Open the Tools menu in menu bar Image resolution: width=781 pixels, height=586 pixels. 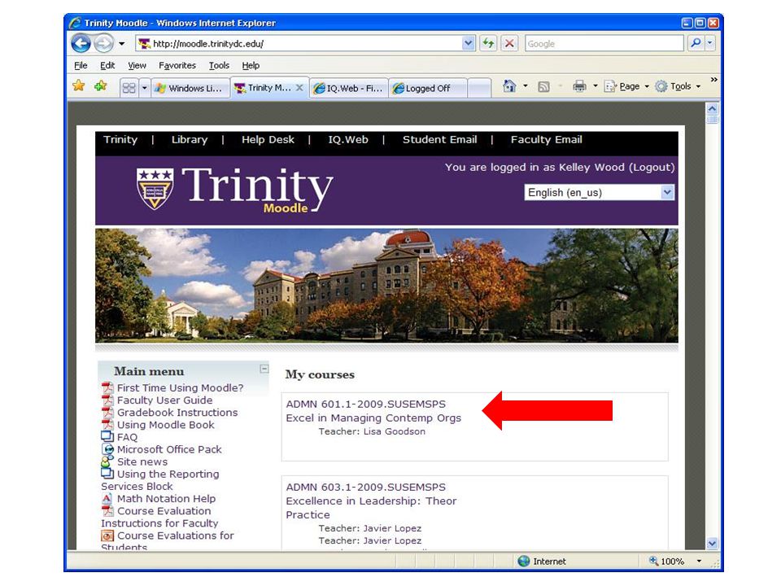(x=219, y=65)
